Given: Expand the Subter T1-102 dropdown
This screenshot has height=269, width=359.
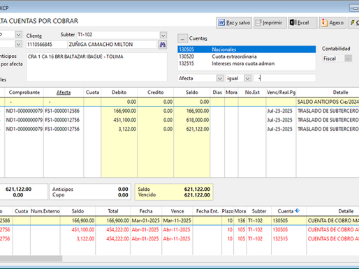Looking at the screenshot, I should [x=163, y=35].
